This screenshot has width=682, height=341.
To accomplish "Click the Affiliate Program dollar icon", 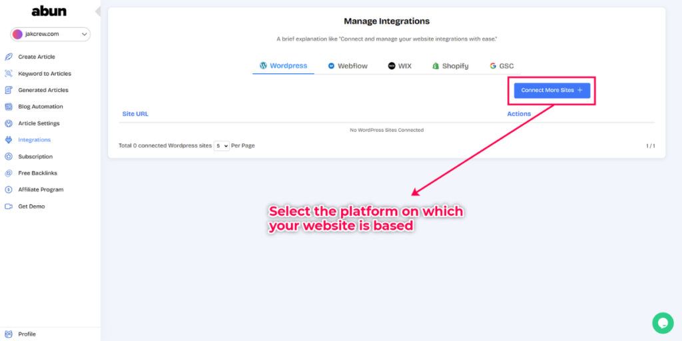I will 8,190.
